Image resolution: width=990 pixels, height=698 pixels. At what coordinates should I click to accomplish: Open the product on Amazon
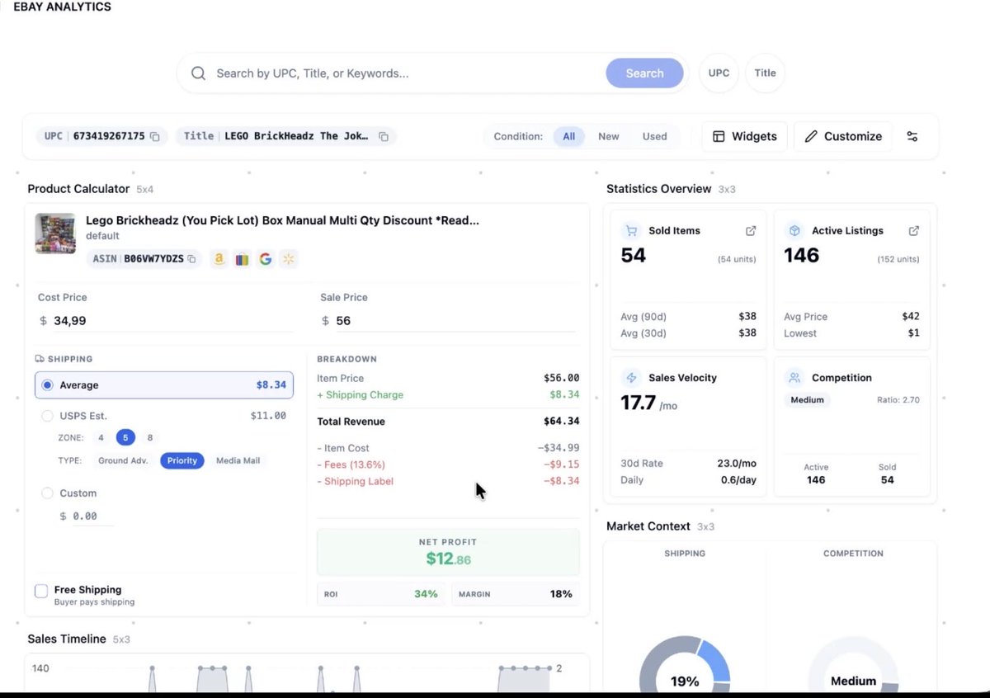point(219,259)
